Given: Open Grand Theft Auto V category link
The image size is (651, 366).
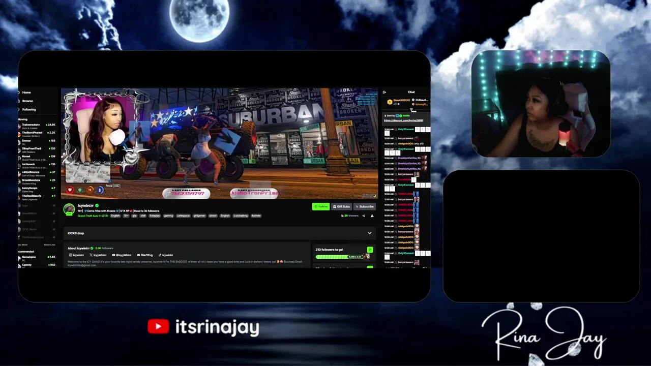Looking at the screenshot, I should pos(93,216).
